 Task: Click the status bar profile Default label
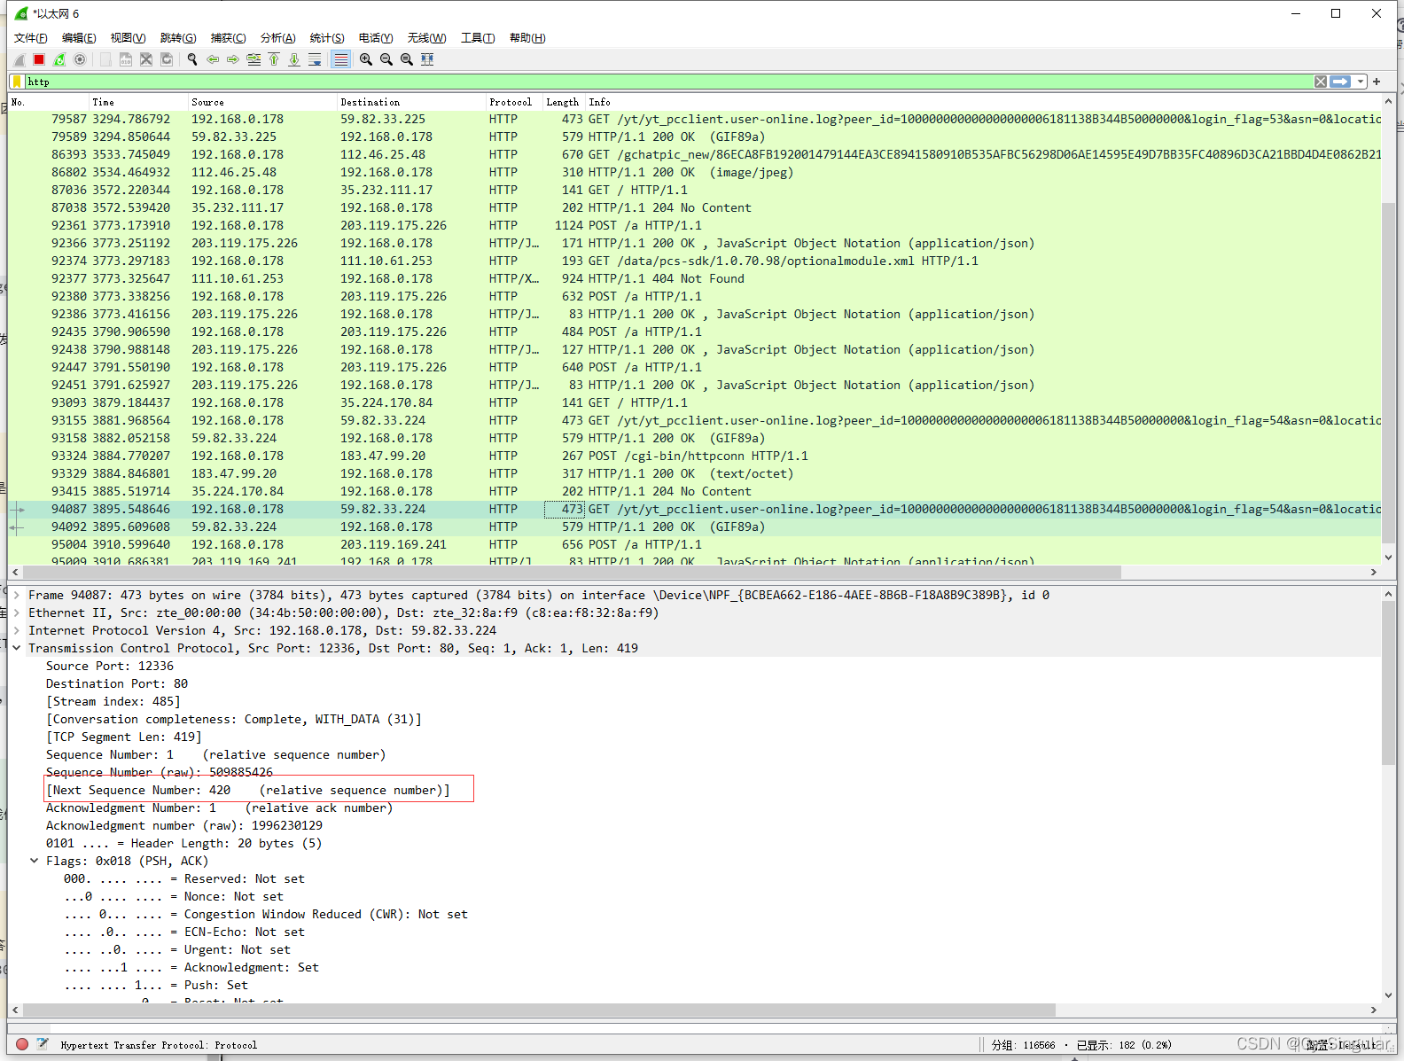pos(1343,1045)
